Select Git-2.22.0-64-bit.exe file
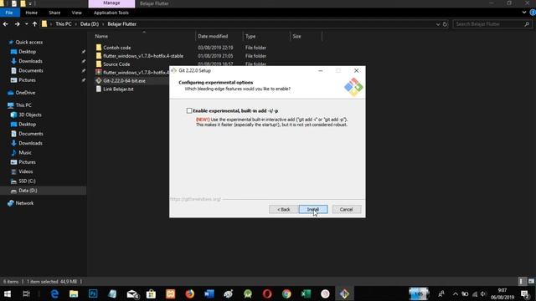This screenshot has width=536, height=301. coord(124,81)
